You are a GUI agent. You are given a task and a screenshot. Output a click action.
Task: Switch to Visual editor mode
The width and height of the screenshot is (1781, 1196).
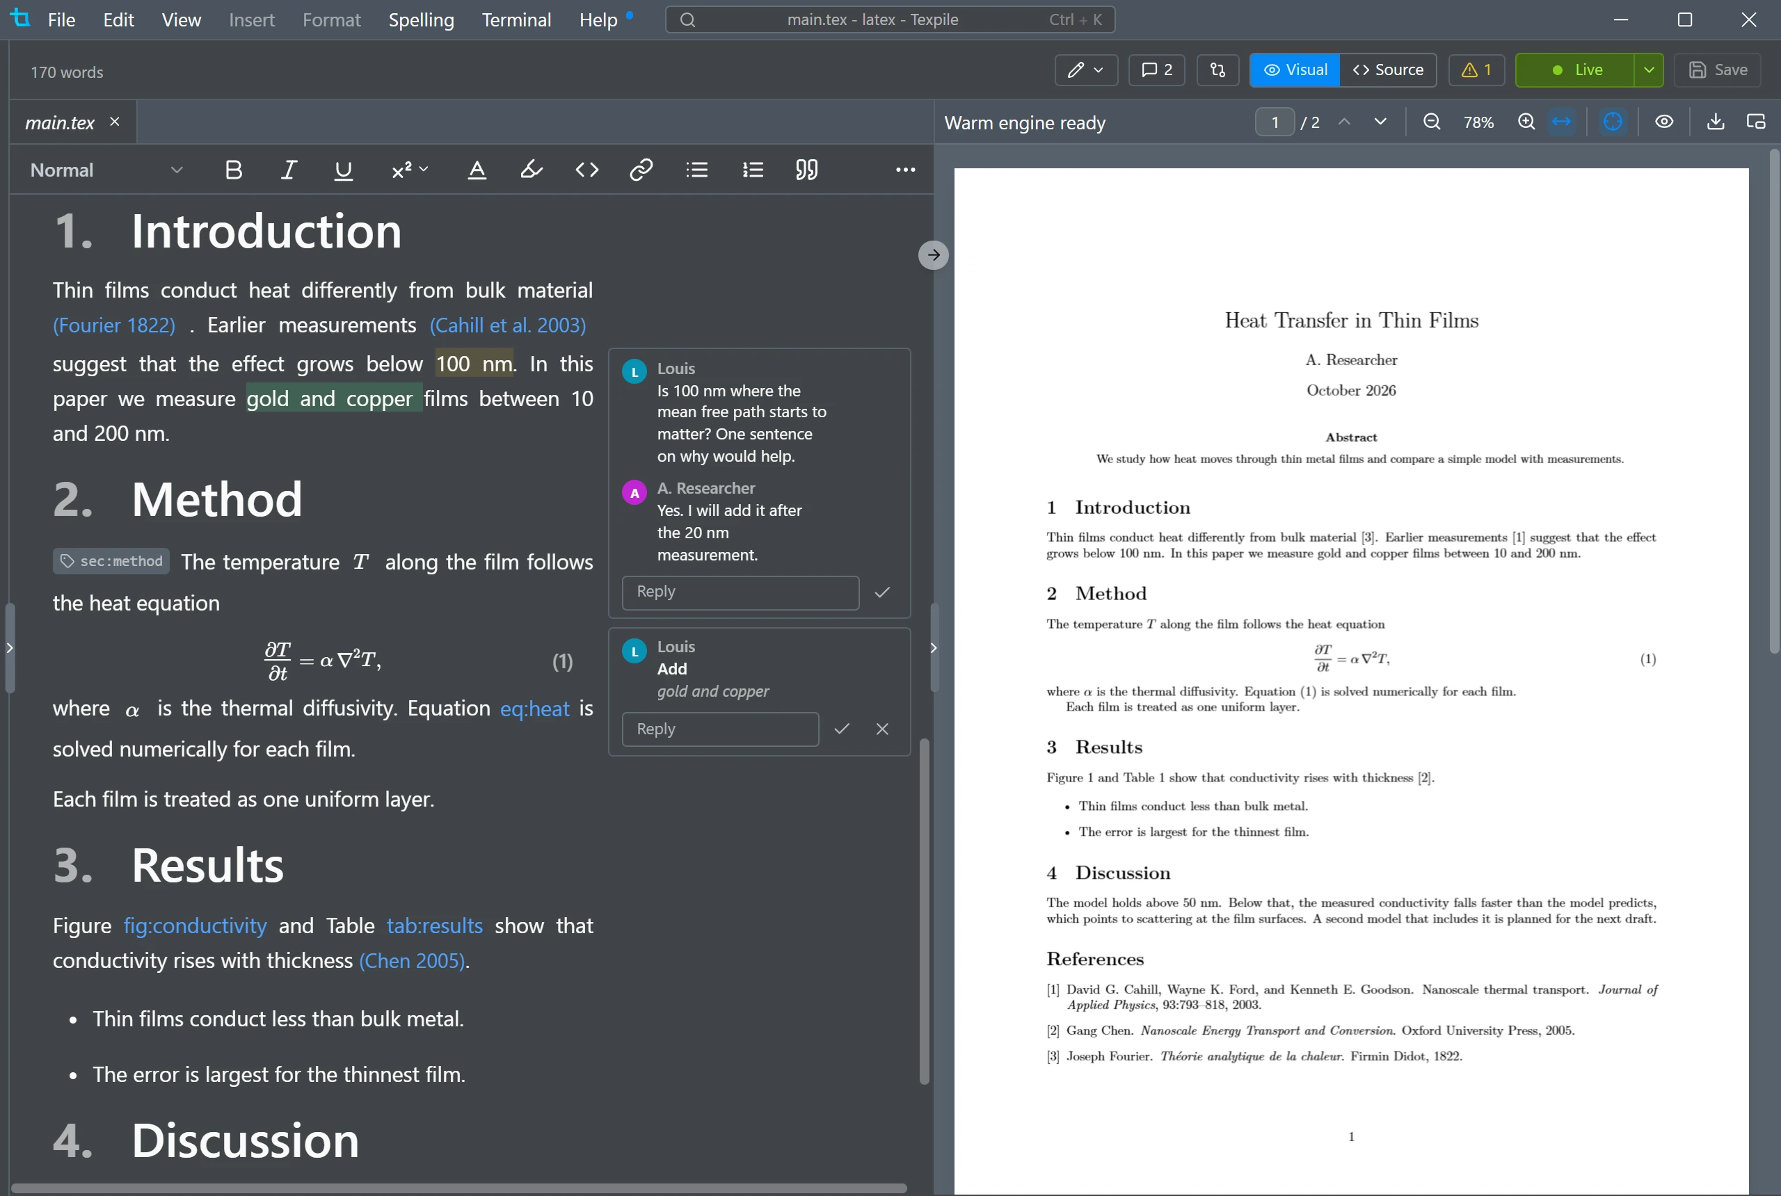[1295, 70]
